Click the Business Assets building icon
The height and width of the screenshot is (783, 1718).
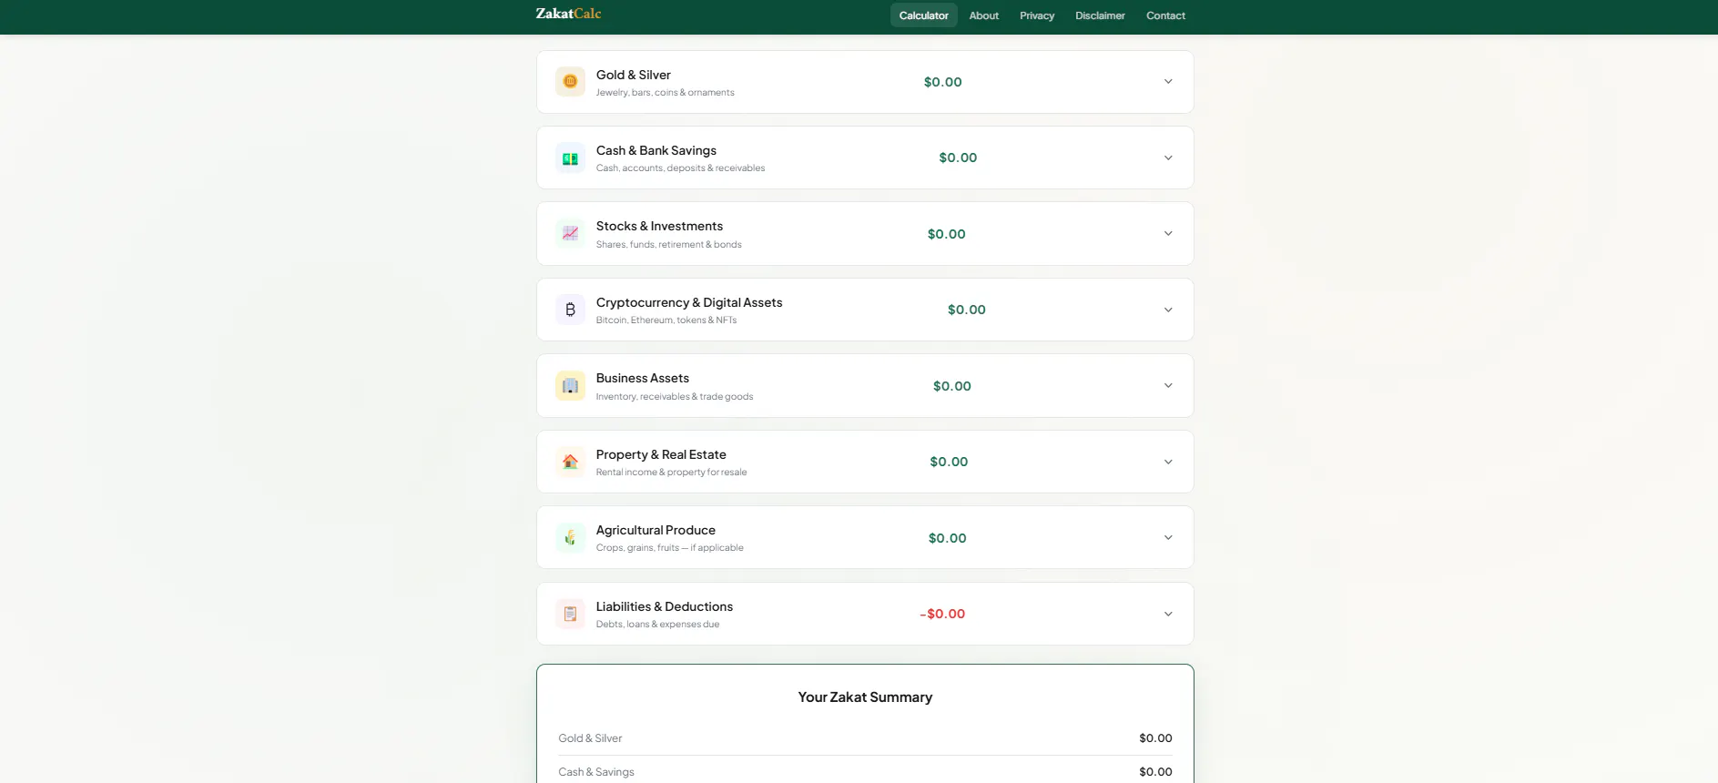(570, 386)
